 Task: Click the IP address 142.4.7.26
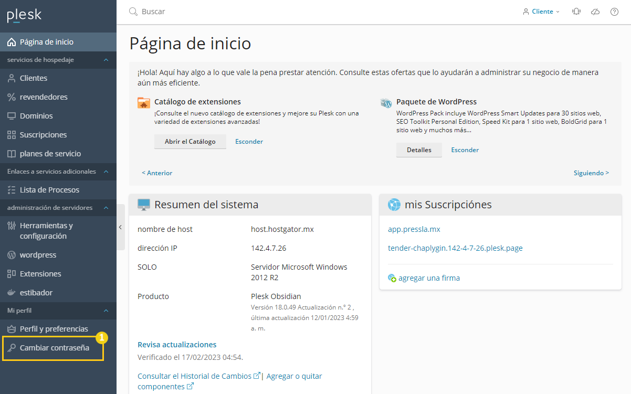[268, 248]
